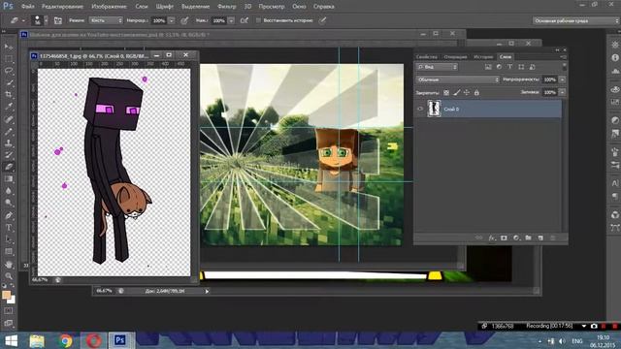Select the Lasso tool
Screen dimensions: 621x349
(x=9, y=71)
